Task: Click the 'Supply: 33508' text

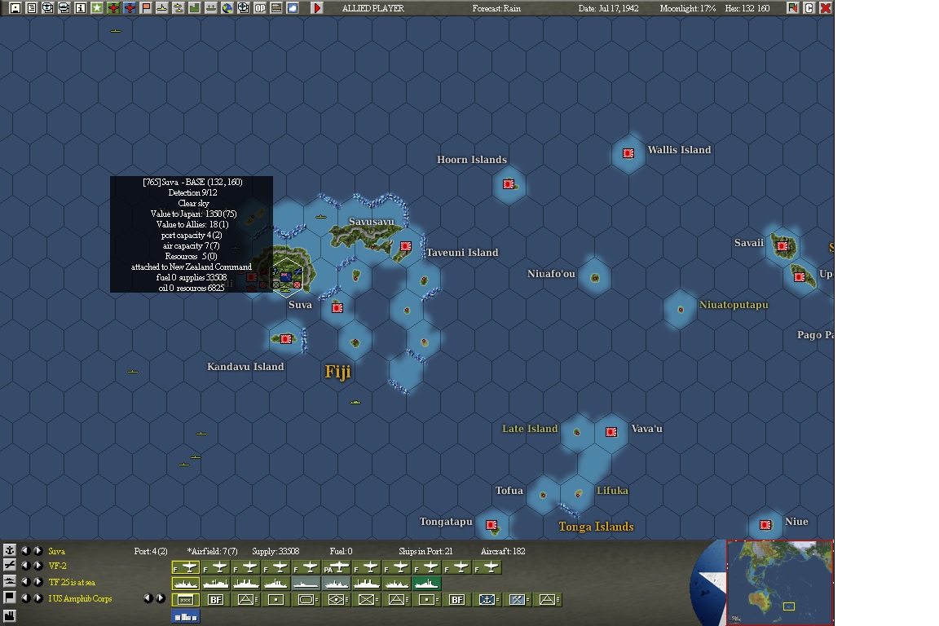Action: coord(276,551)
